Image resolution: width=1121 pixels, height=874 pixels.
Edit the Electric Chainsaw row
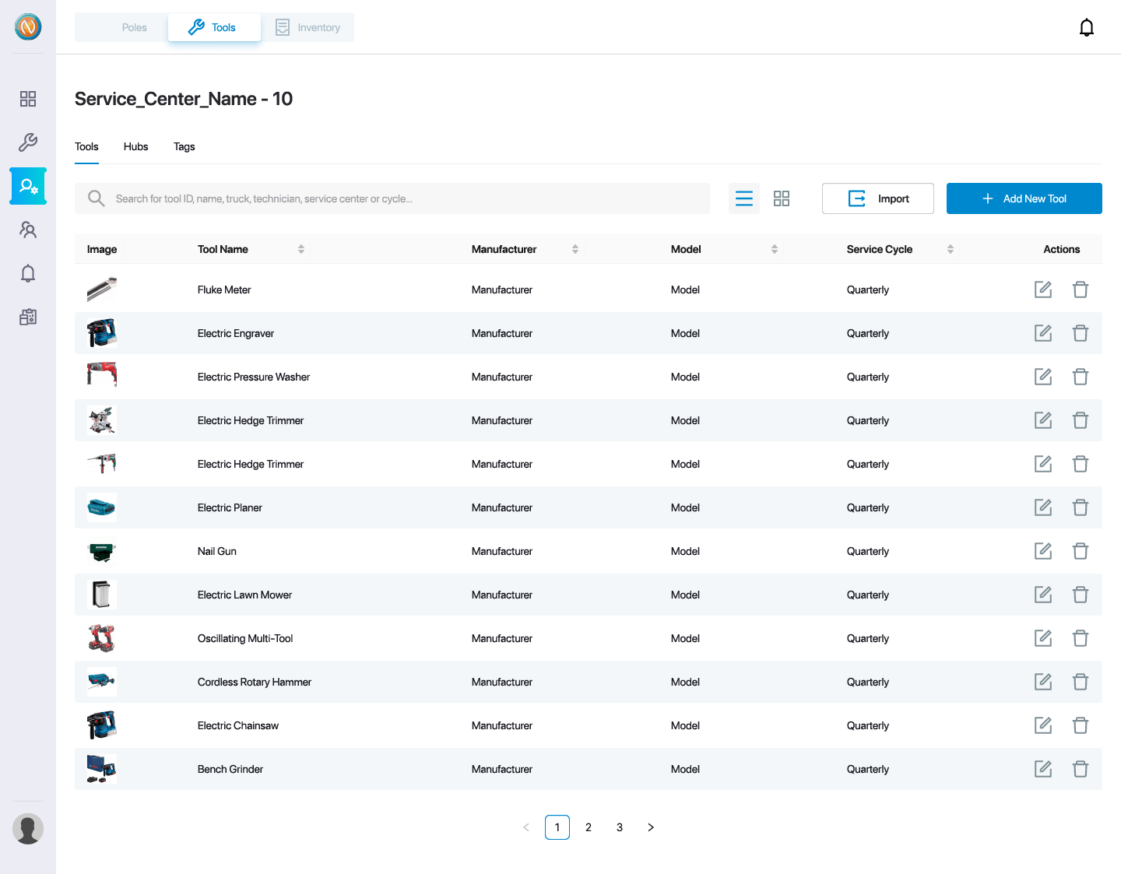1043,725
